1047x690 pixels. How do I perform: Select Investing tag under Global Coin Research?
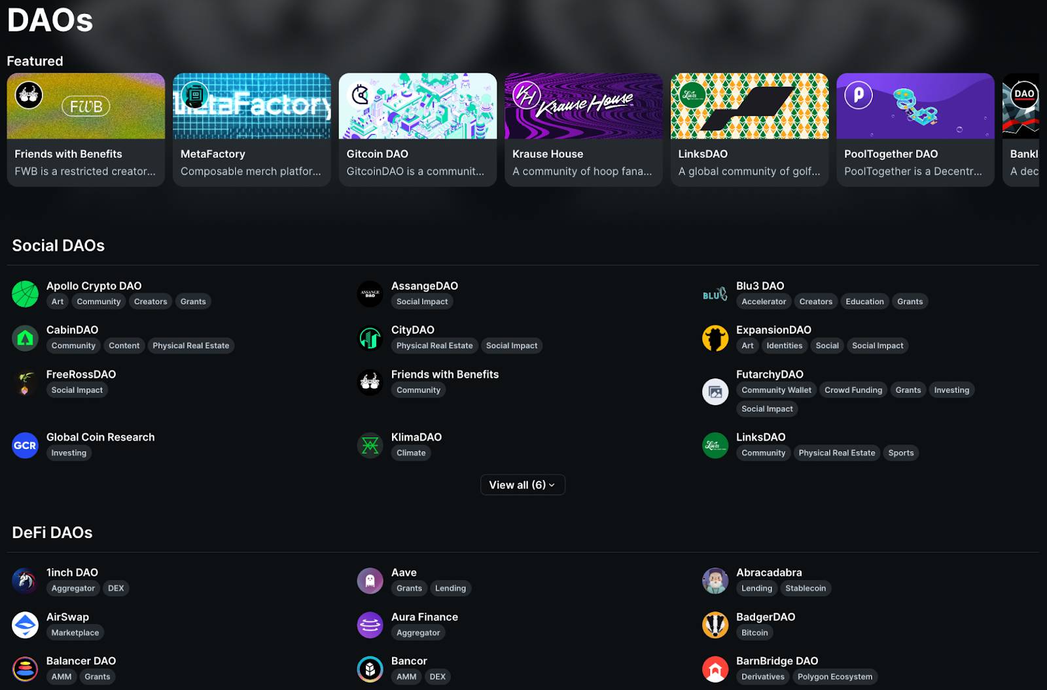69,453
